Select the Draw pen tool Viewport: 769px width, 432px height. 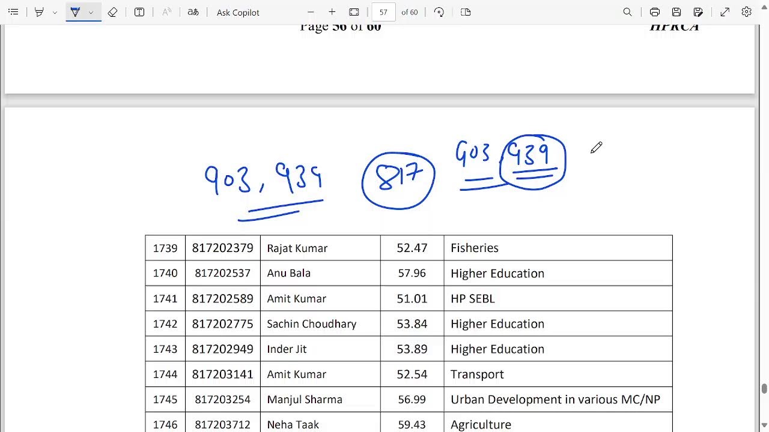(x=75, y=12)
